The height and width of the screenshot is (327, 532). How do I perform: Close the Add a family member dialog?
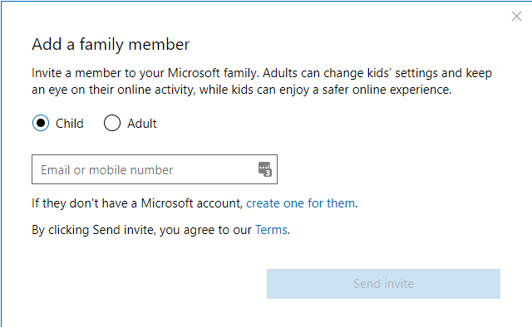(x=516, y=17)
